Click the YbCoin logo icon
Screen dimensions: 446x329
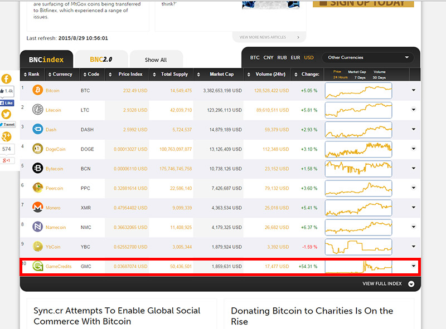pyautogui.click(x=37, y=247)
